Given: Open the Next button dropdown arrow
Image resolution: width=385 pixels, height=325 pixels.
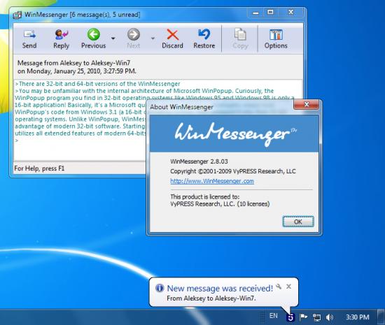Looking at the screenshot, I should 153,38.
